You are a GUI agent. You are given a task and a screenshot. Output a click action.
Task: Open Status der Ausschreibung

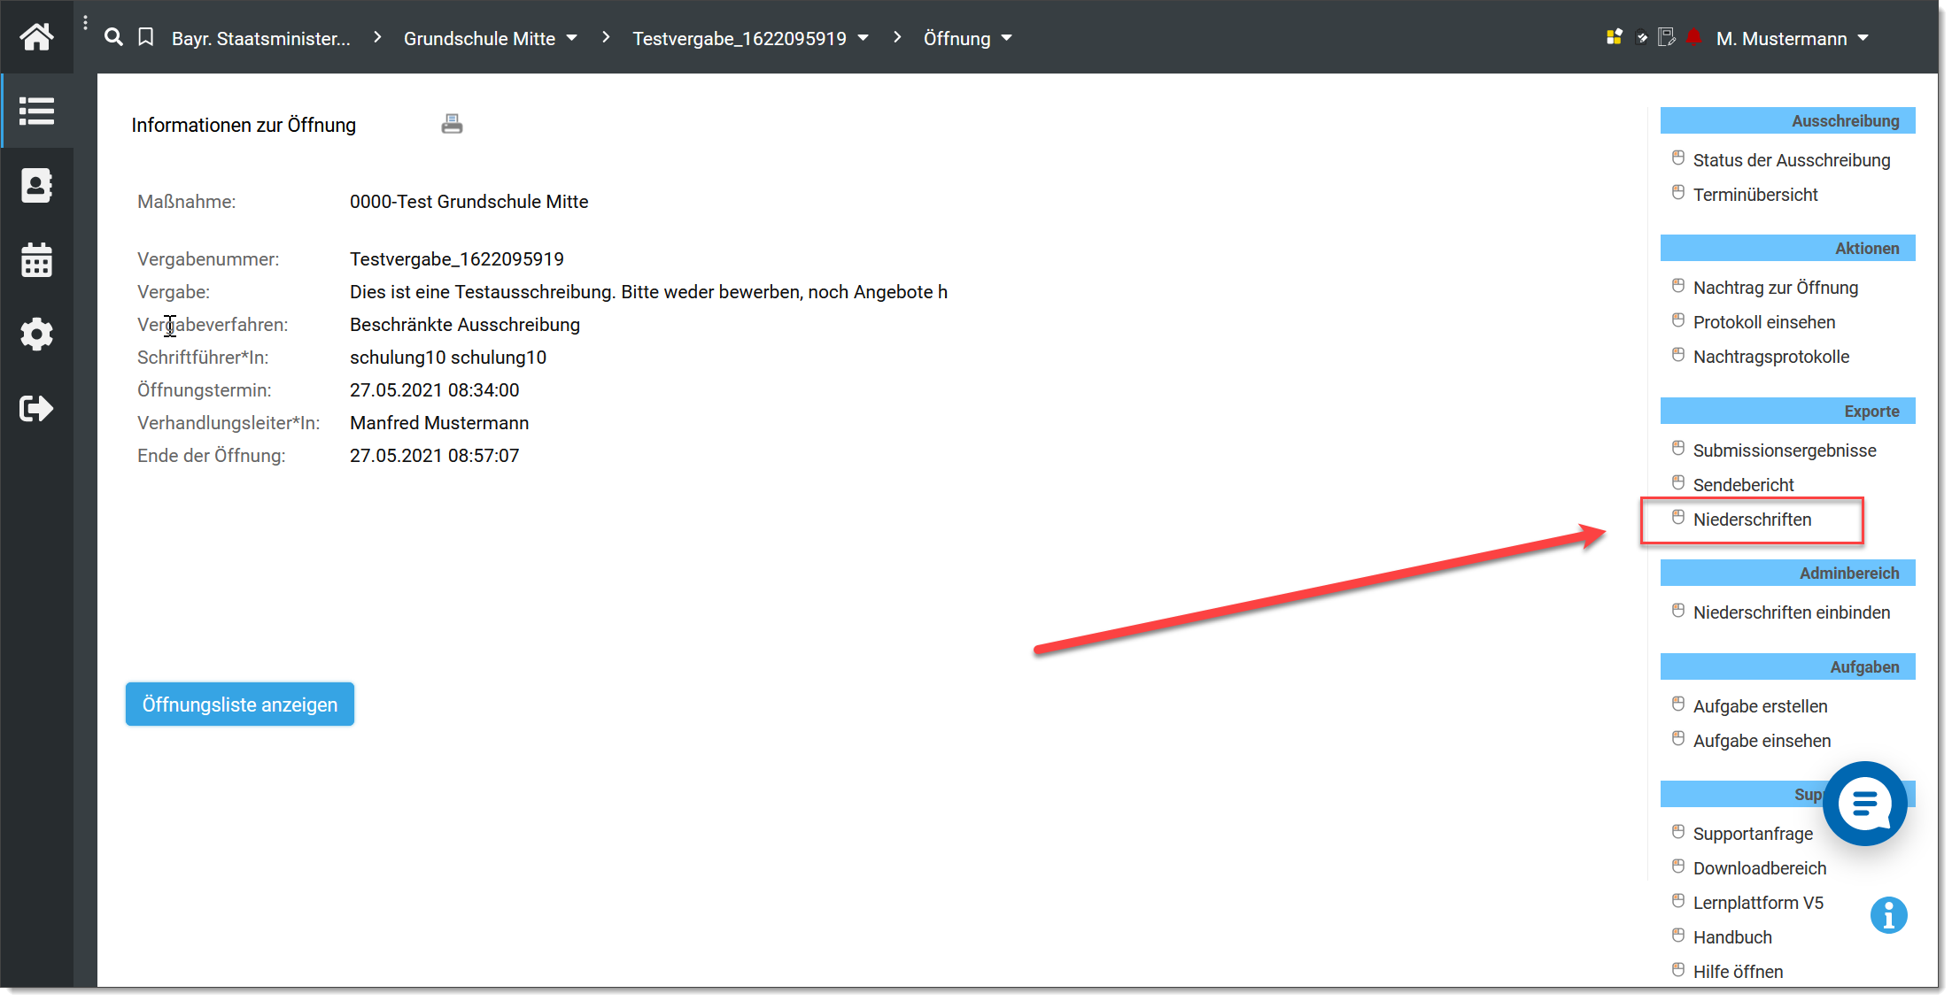click(x=1791, y=160)
